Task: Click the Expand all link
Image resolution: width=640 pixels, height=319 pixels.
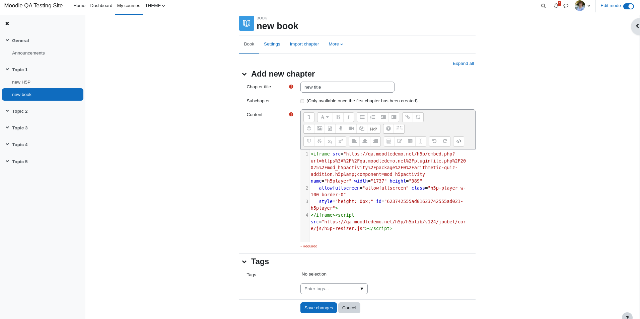Action: click(463, 64)
